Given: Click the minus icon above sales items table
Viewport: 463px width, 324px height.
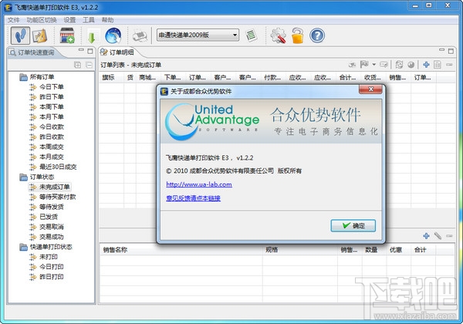Looking at the screenshot, I should pos(449,235).
